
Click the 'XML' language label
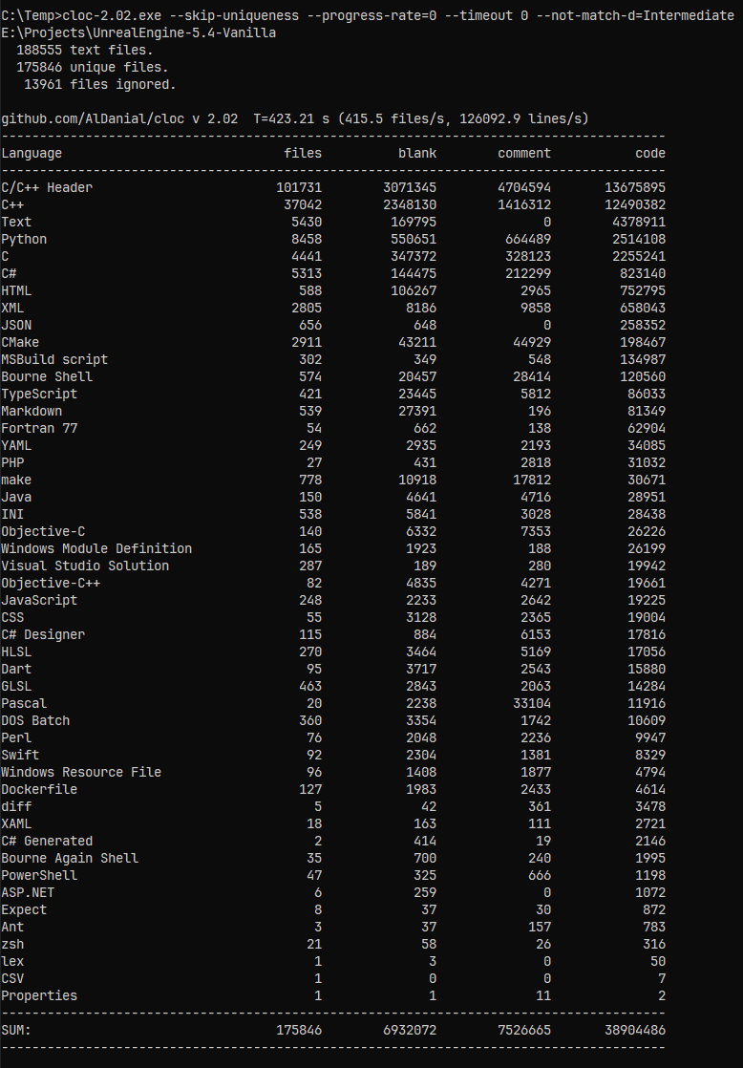pyautogui.click(x=12, y=308)
